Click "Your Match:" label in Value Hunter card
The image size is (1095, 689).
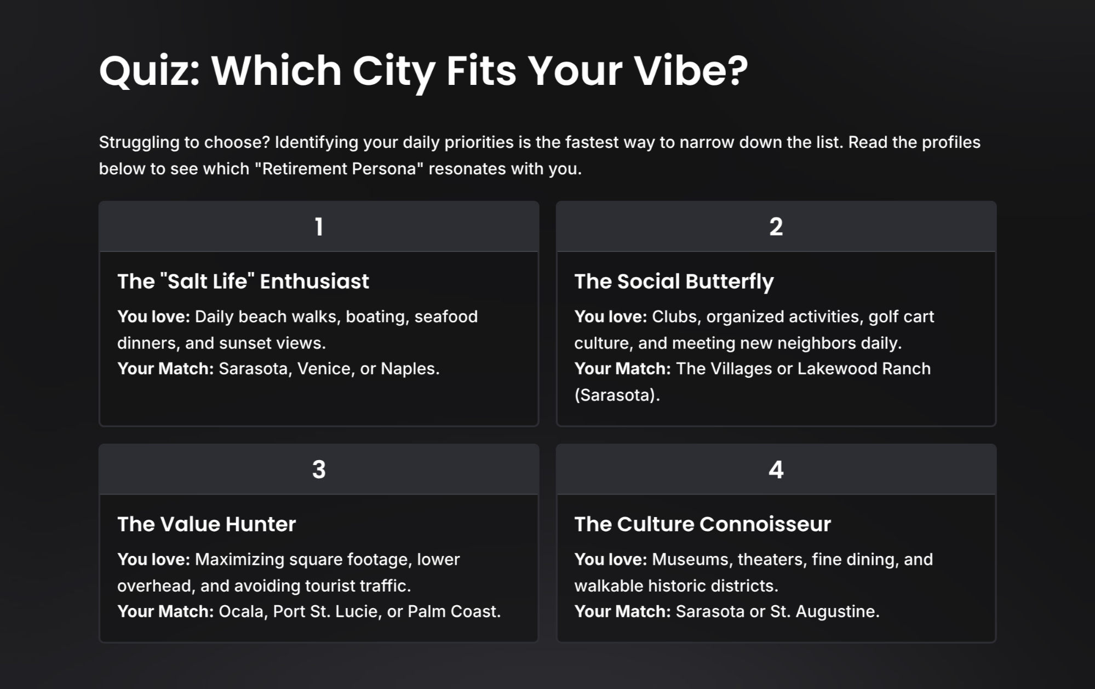[x=165, y=611]
